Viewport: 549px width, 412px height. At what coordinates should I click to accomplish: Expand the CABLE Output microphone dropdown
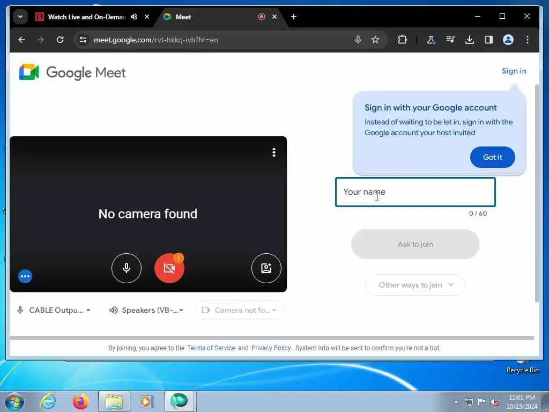point(54,311)
